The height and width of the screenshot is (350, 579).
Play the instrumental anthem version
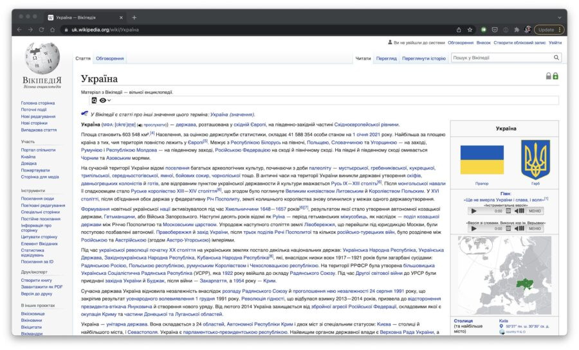tap(473, 211)
